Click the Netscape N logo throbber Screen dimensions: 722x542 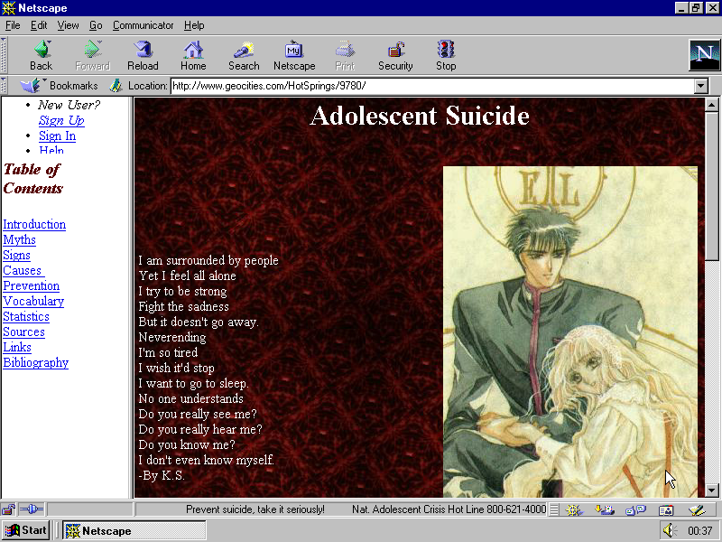click(704, 55)
